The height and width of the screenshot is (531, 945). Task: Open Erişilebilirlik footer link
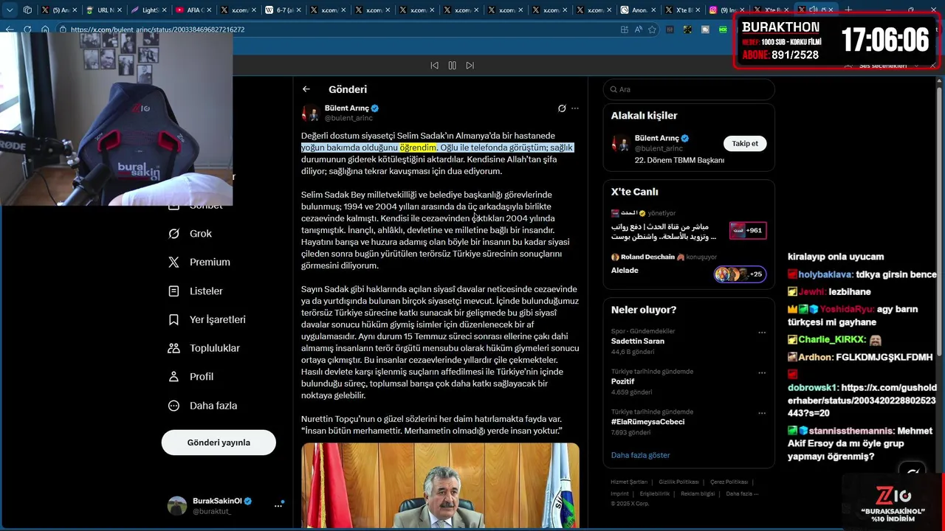(x=655, y=493)
